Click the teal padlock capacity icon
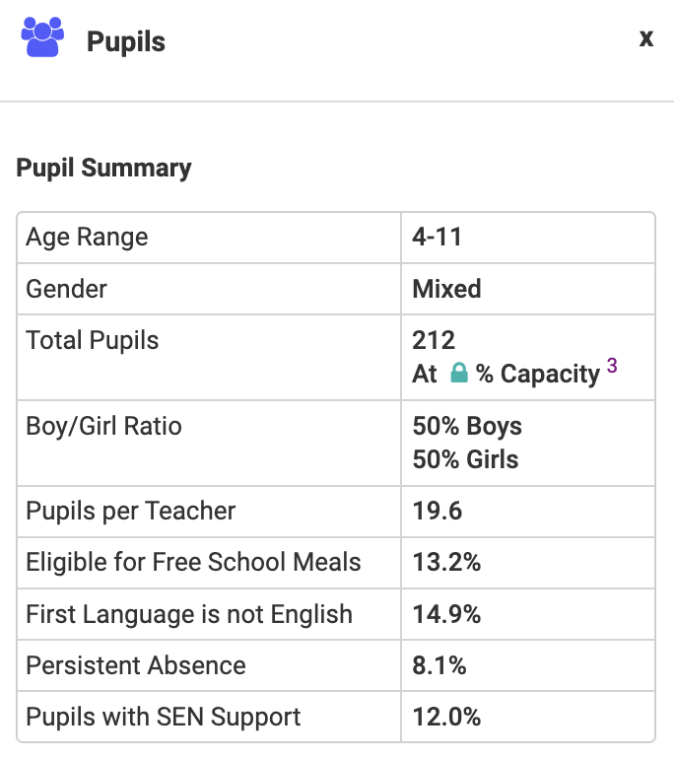The width and height of the screenshot is (674, 759). [458, 373]
